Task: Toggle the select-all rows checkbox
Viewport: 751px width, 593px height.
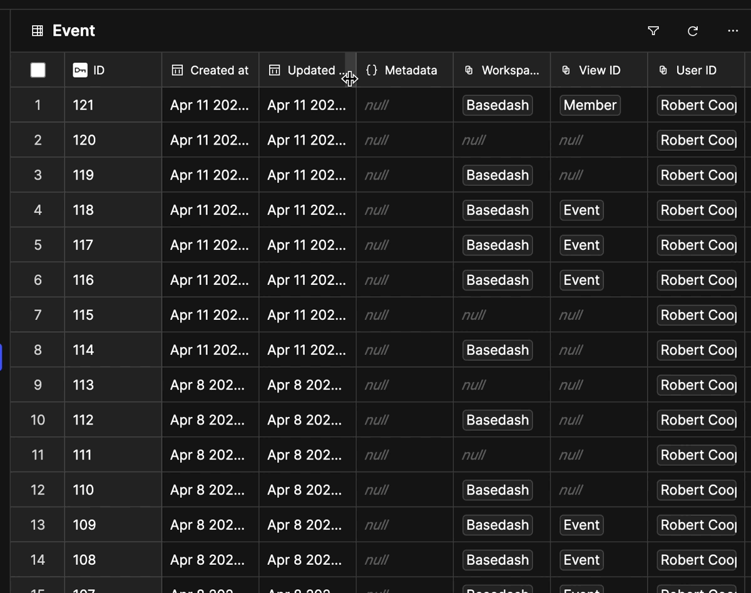Action: coord(38,70)
